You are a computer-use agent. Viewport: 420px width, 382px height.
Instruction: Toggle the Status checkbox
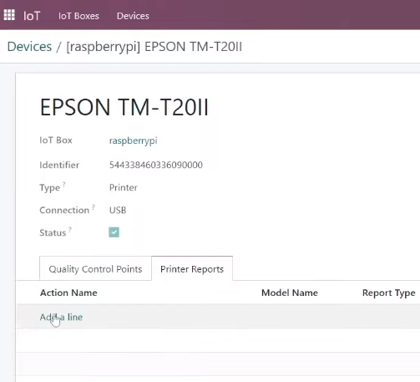114,232
